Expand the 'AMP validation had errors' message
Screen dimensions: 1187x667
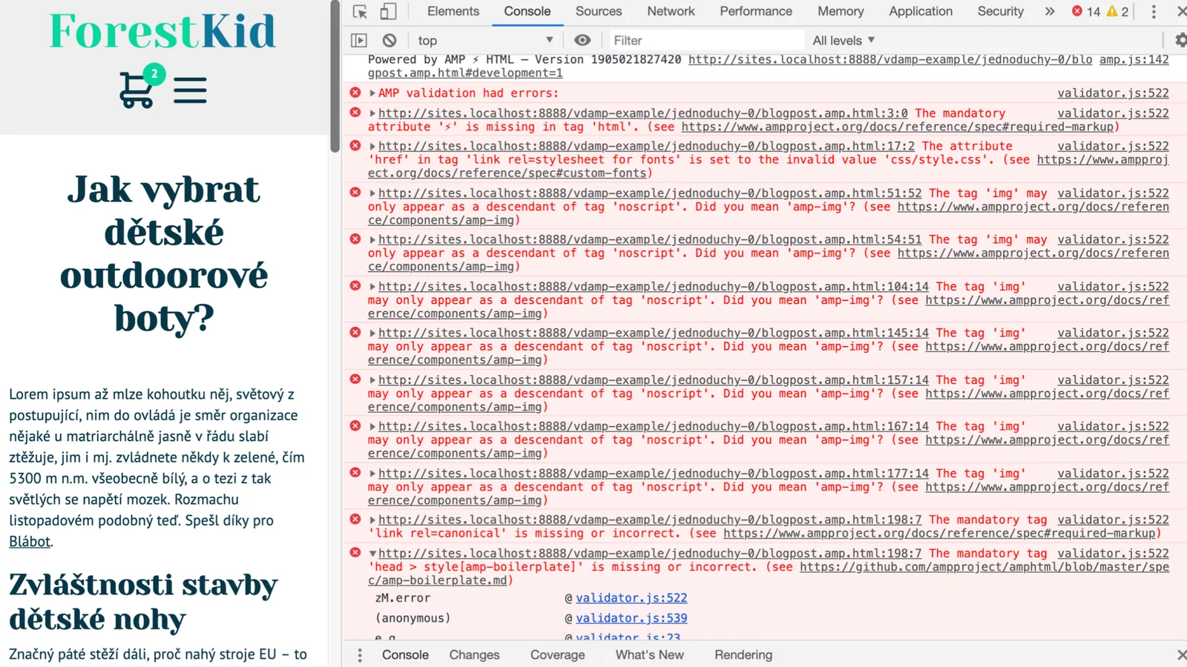point(372,93)
